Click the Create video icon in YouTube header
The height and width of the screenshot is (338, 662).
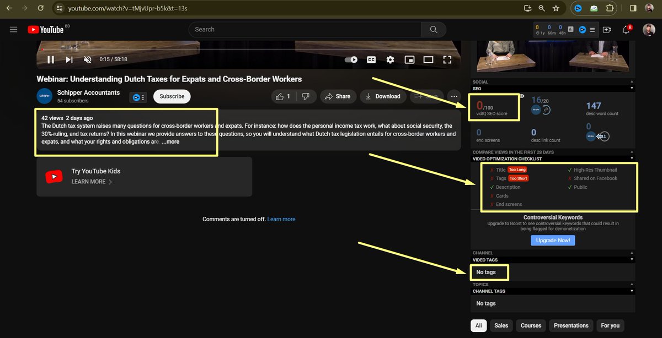(x=606, y=29)
